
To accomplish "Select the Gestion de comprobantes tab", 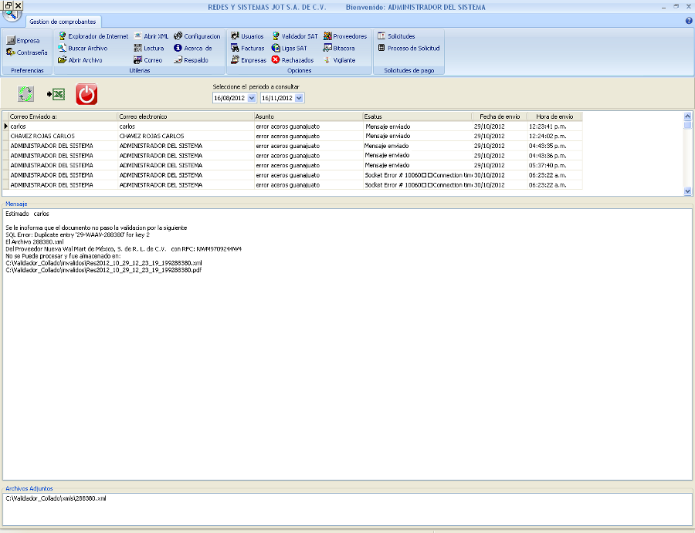I will click(x=63, y=22).
